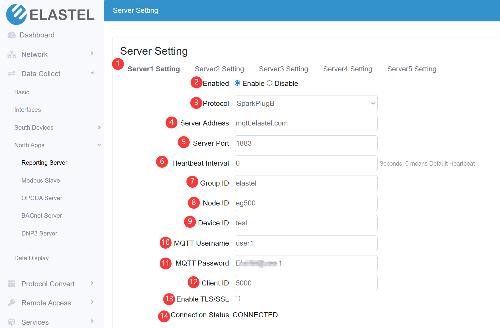The image size is (500, 328).
Task: Click the Protocol Convert stack icon
Action: click(12, 284)
